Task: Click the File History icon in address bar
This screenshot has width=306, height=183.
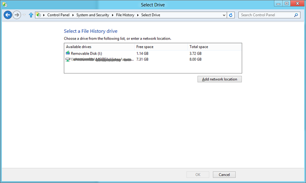Action: (39, 15)
